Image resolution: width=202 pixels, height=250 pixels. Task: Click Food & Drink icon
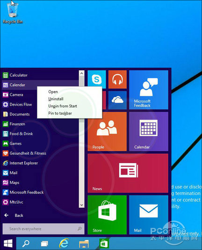pos(6,134)
